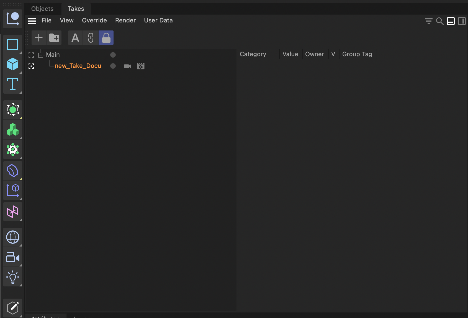Click the New Take plus icon
Image resolution: width=468 pixels, height=318 pixels.
pos(38,37)
